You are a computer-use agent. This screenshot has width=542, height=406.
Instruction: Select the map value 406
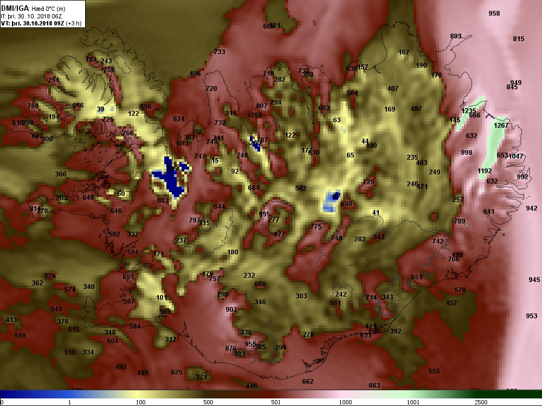click(x=195, y=73)
